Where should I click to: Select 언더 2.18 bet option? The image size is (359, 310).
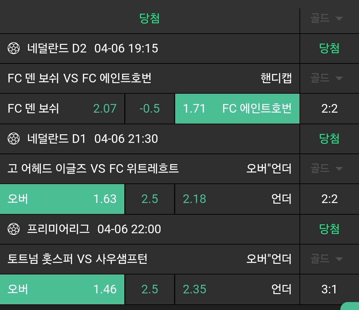click(237, 199)
